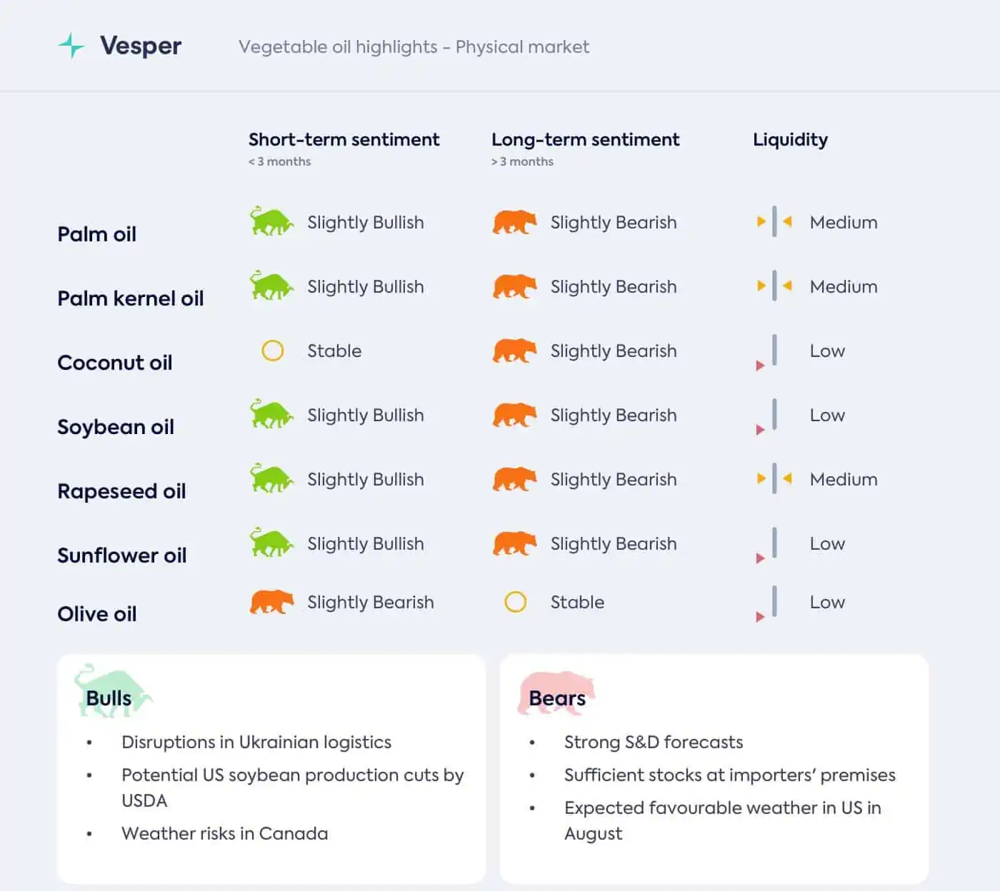Select the Short-term sentiment column header
This screenshot has width=1000, height=891.
[344, 139]
